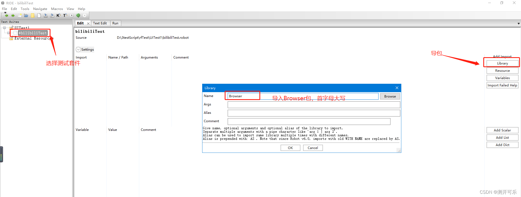Click the blank page New File icon
This screenshot has height=197, width=521.
coord(39,15)
